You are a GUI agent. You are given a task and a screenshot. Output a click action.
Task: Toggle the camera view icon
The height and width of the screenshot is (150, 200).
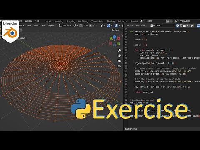coord(119,61)
